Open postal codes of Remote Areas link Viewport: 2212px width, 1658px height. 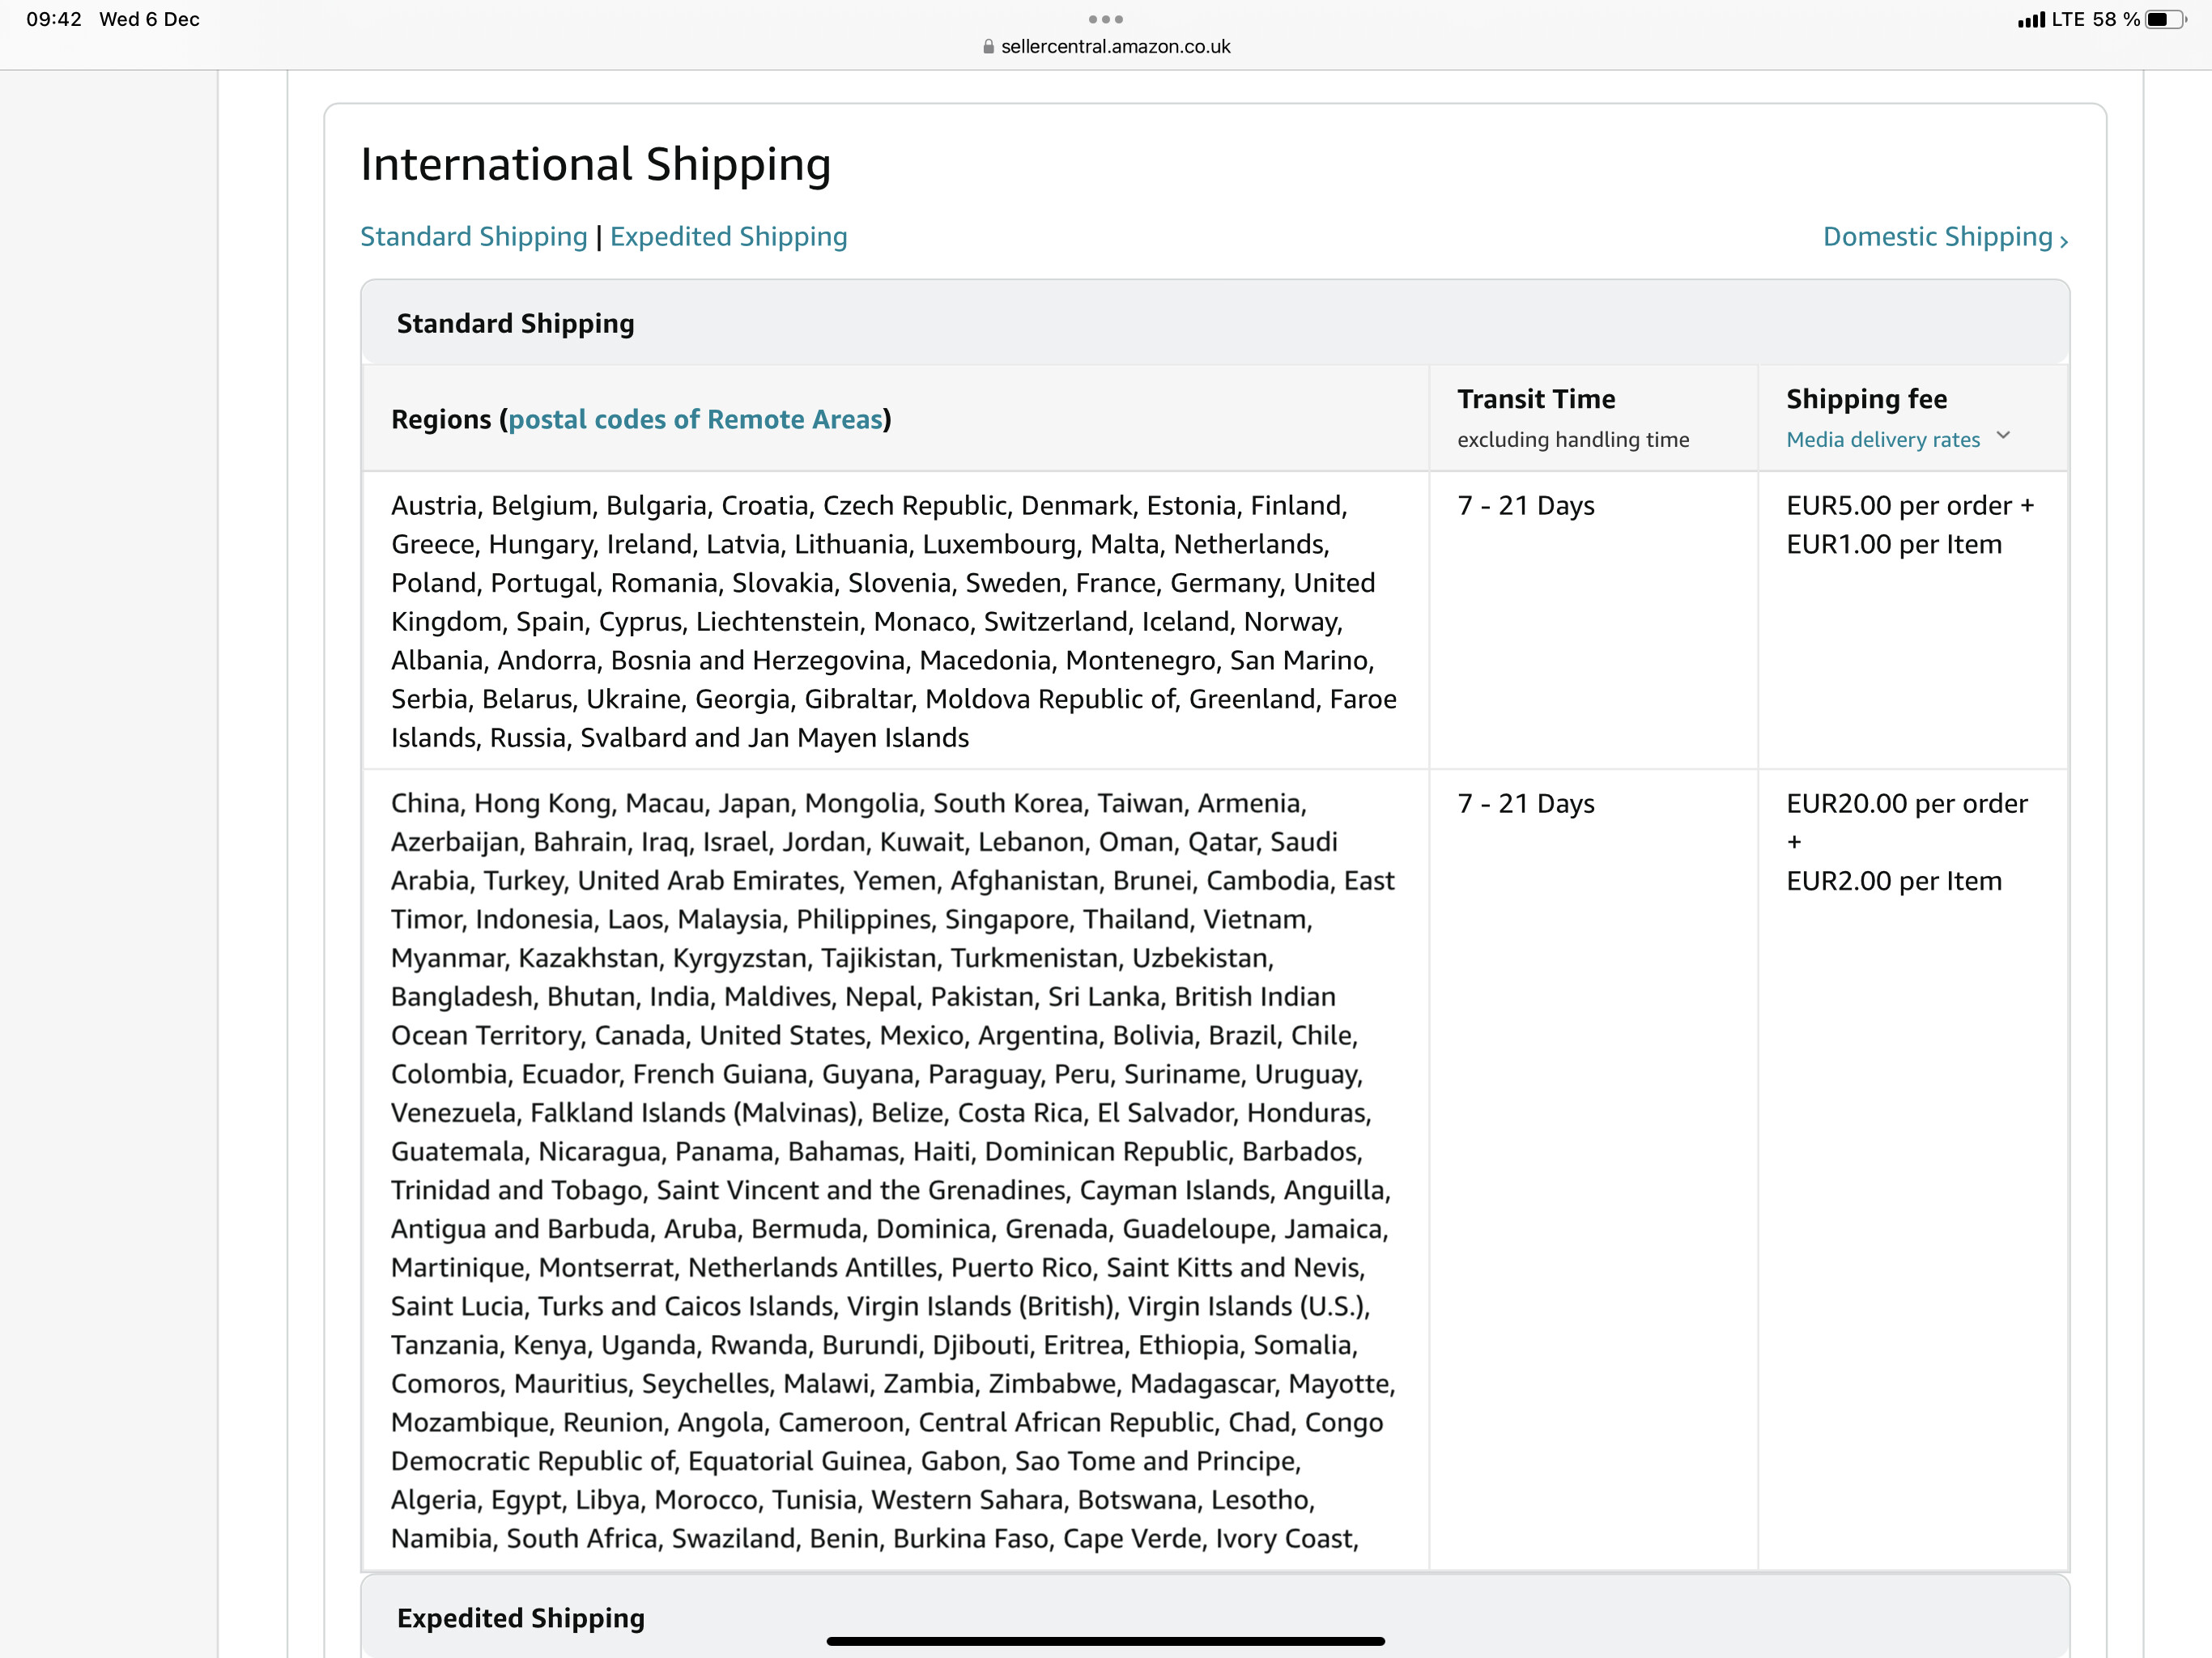click(x=695, y=419)
